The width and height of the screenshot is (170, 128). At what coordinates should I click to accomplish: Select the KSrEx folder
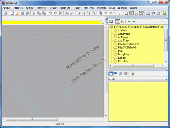pyautogui.click(x=122, y=58)
